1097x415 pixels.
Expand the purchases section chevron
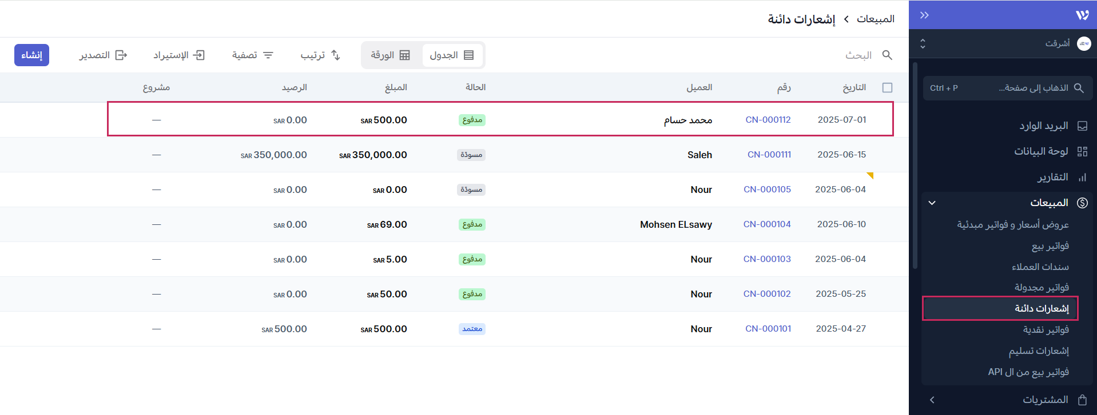tap(932, 400)
